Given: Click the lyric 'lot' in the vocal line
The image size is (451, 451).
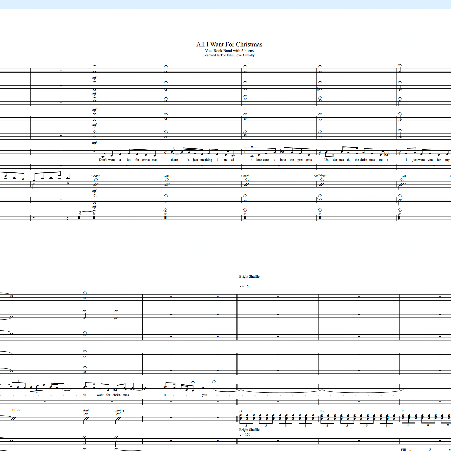Looking at the screenshot, I should click(x=129, y=160).
